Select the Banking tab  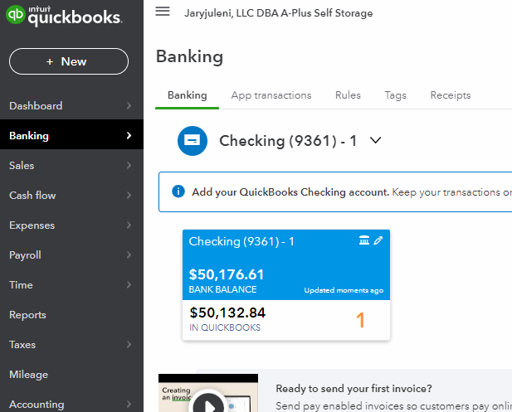(187, 95)
